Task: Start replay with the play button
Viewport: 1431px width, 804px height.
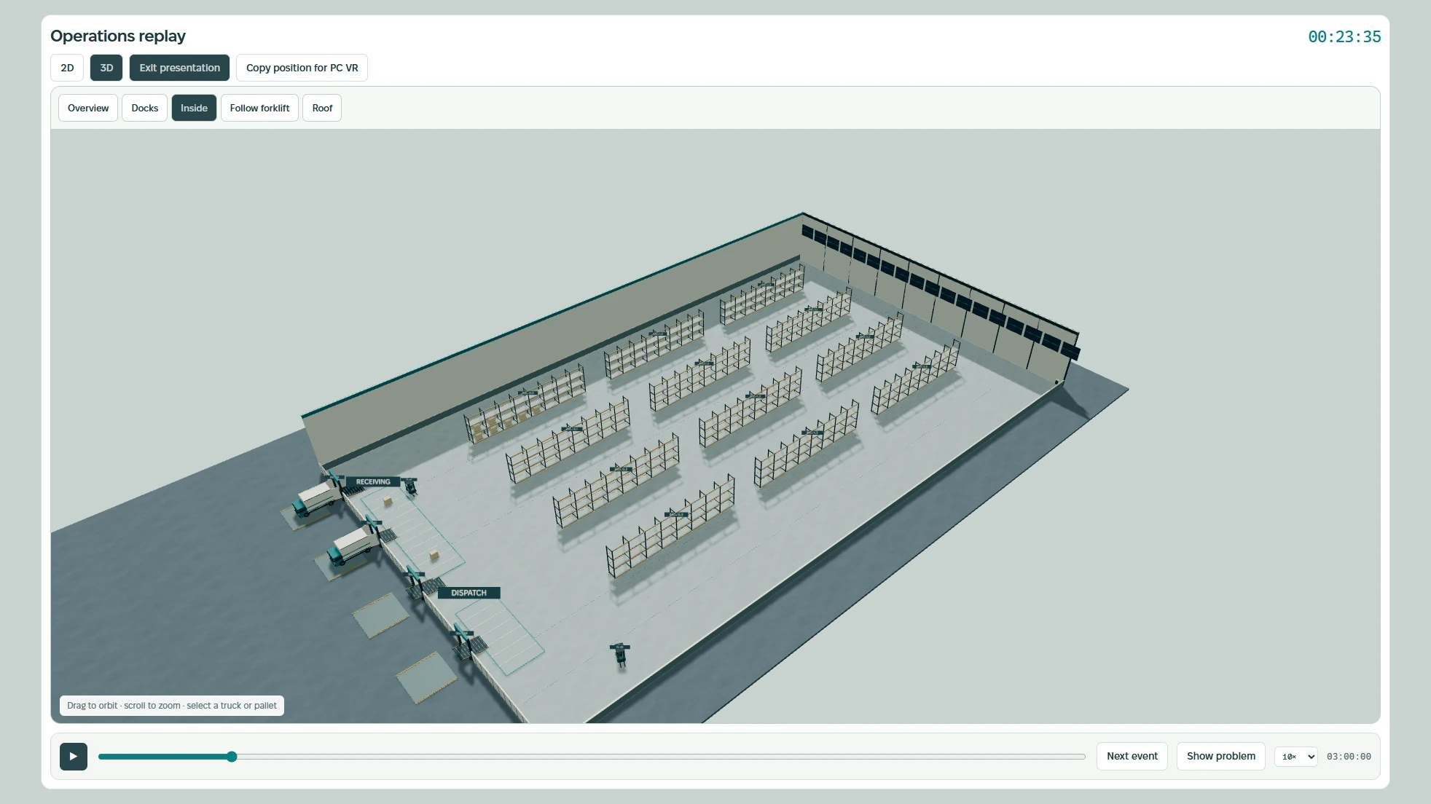Action: coord(74,756)
